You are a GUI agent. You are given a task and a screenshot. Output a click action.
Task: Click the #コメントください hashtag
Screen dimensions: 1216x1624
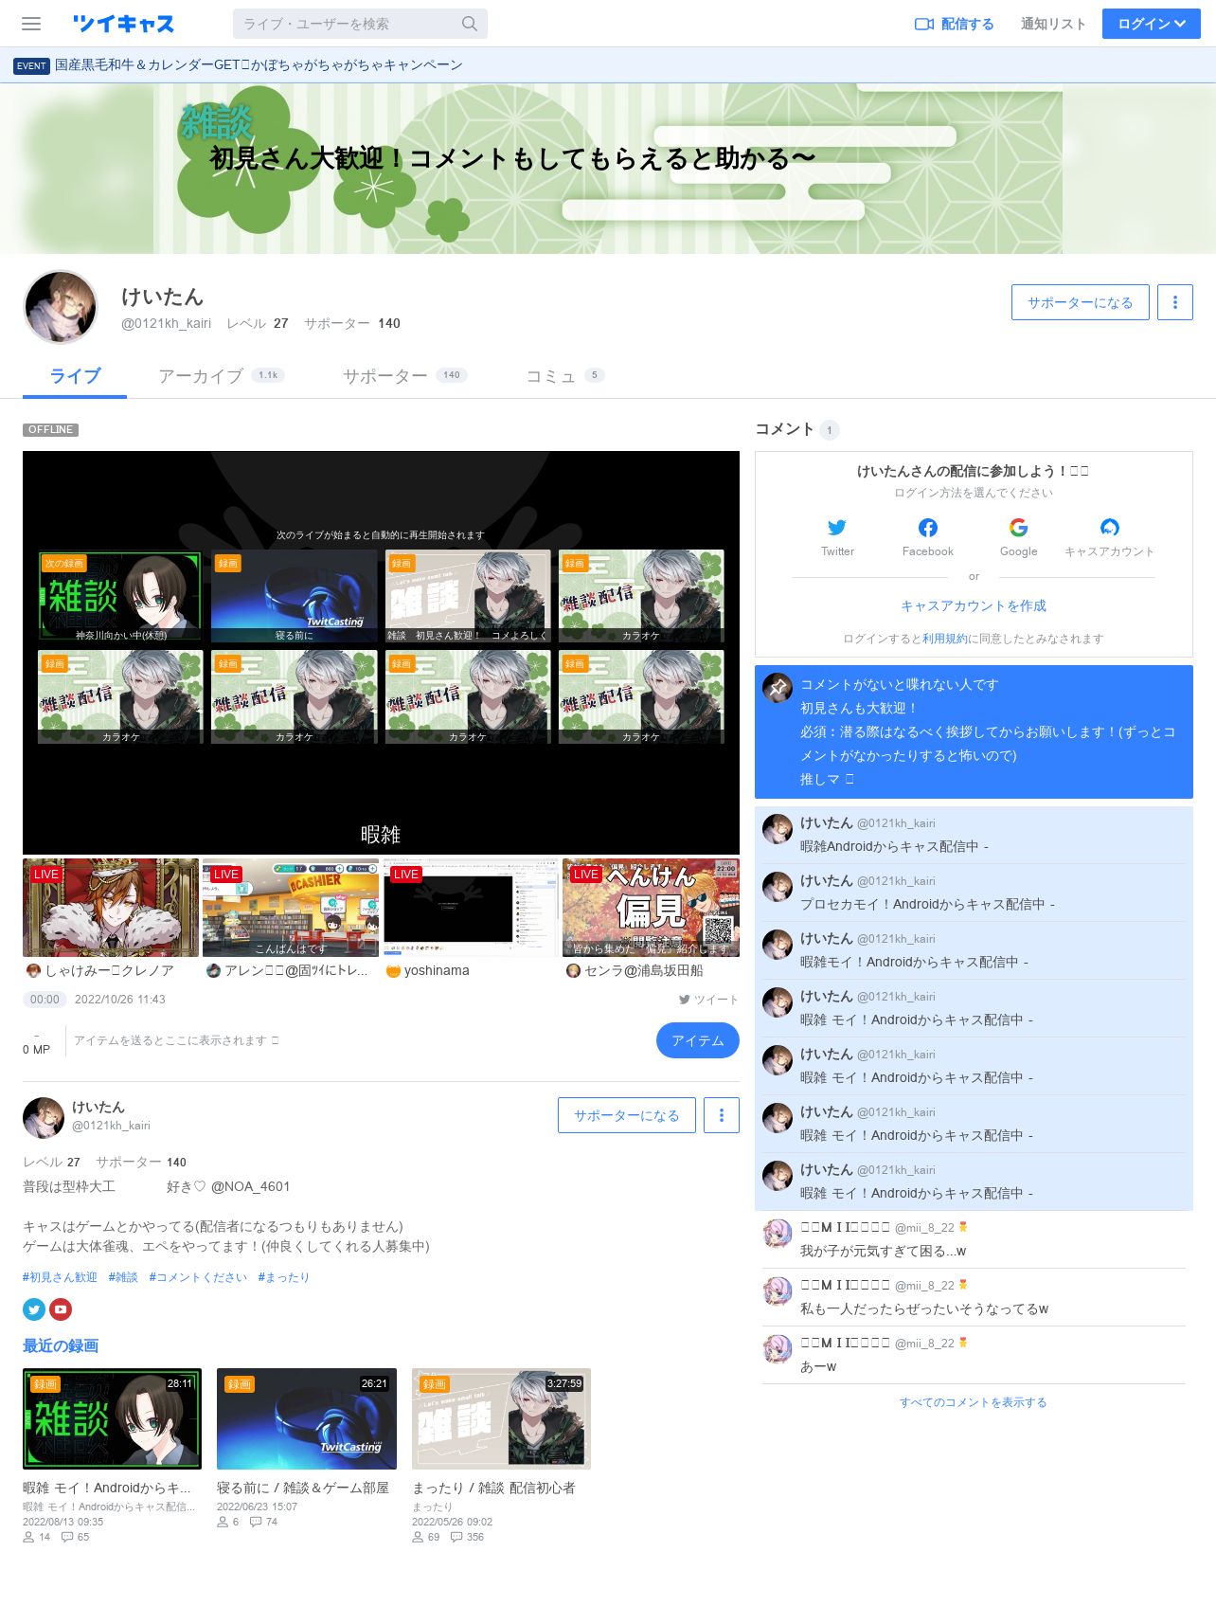coord(198,1277)
